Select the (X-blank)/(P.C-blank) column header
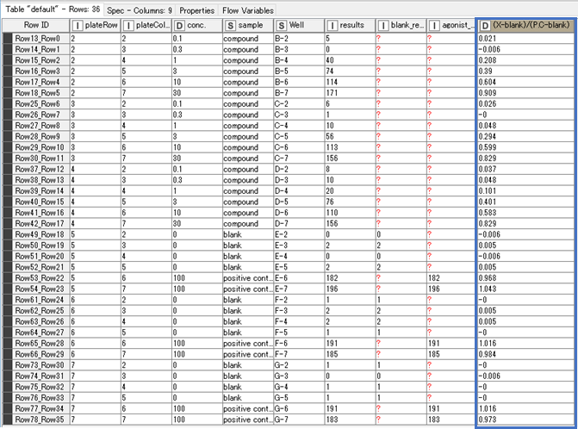Image resolution: width=578 pixels, height=429 pixels. 526,25
